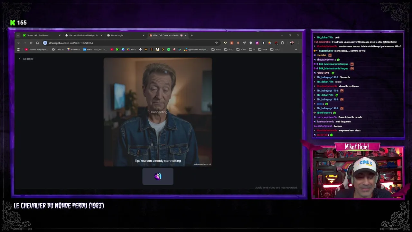Open the browser home page
Screen dimensions: 412x232
[37, 43]
